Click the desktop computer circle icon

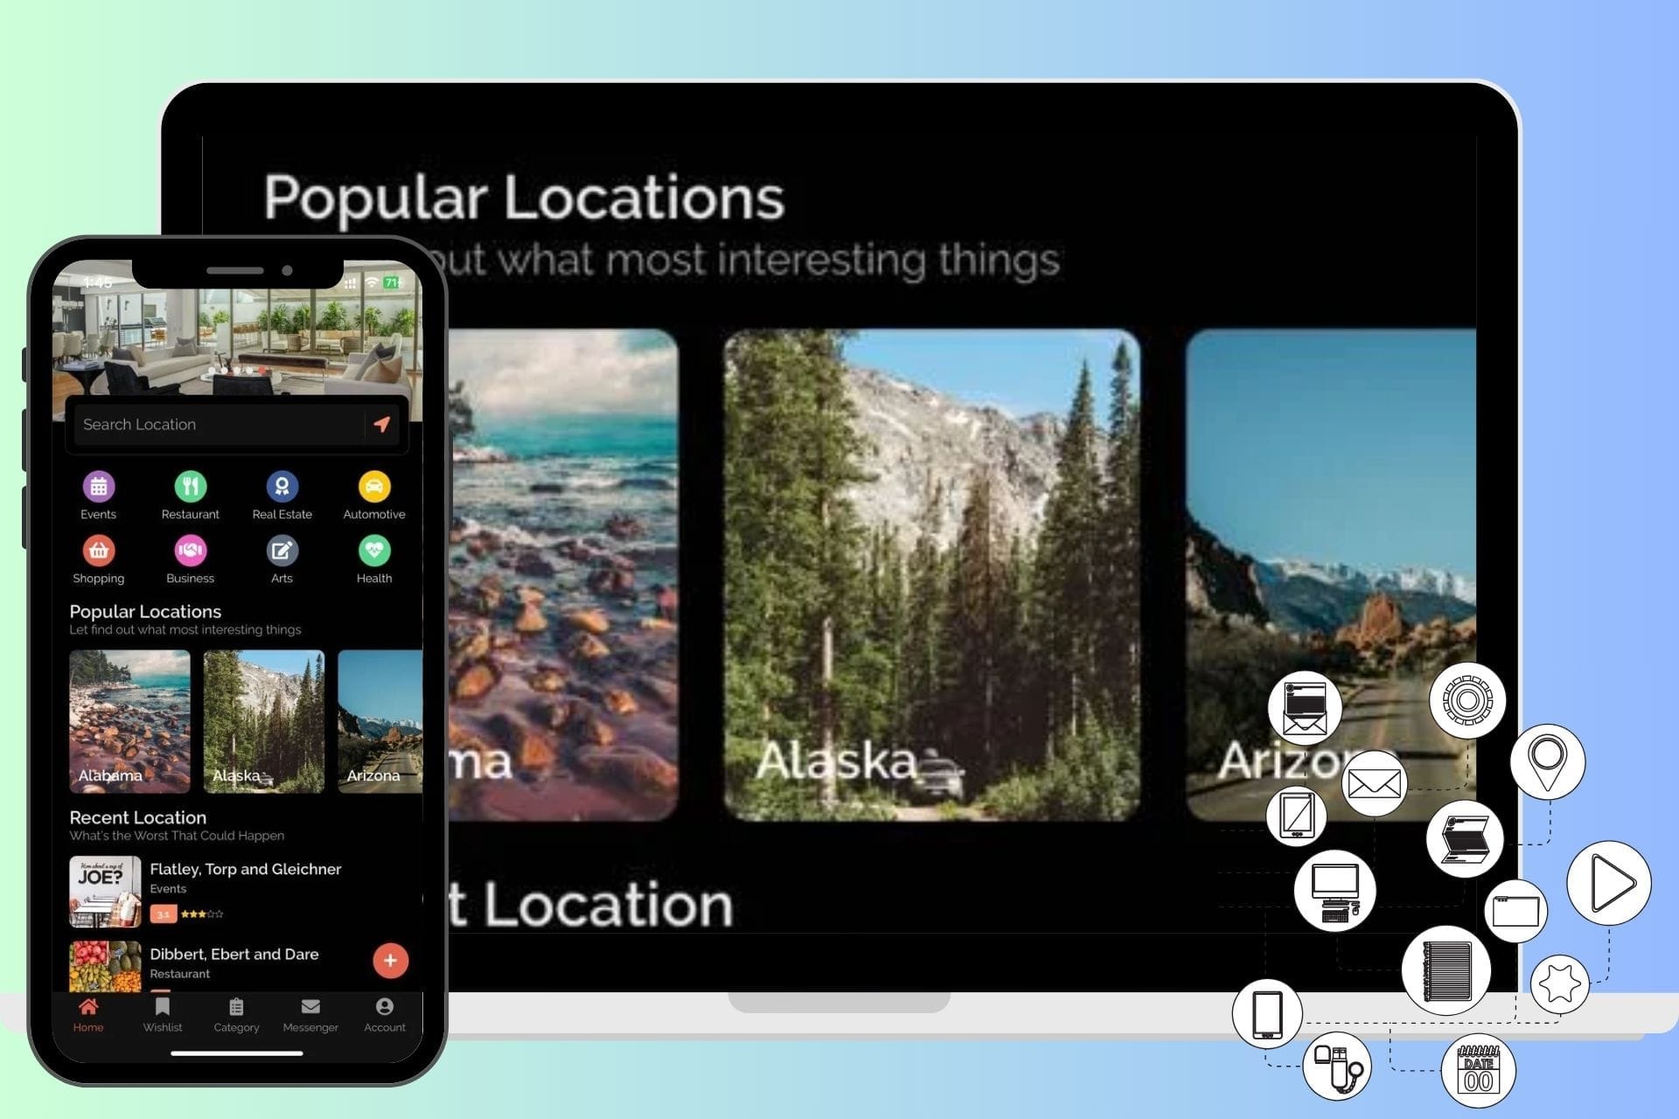click(1335, 891)
